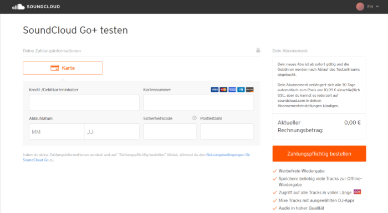
Task: Click the American Express card icon
Action: pos(232,90)
